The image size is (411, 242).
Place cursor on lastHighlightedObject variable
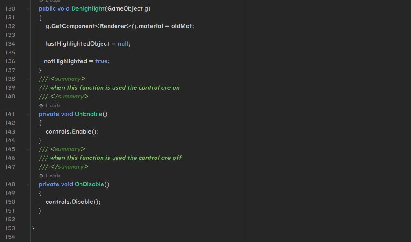(x=78, y=44)
